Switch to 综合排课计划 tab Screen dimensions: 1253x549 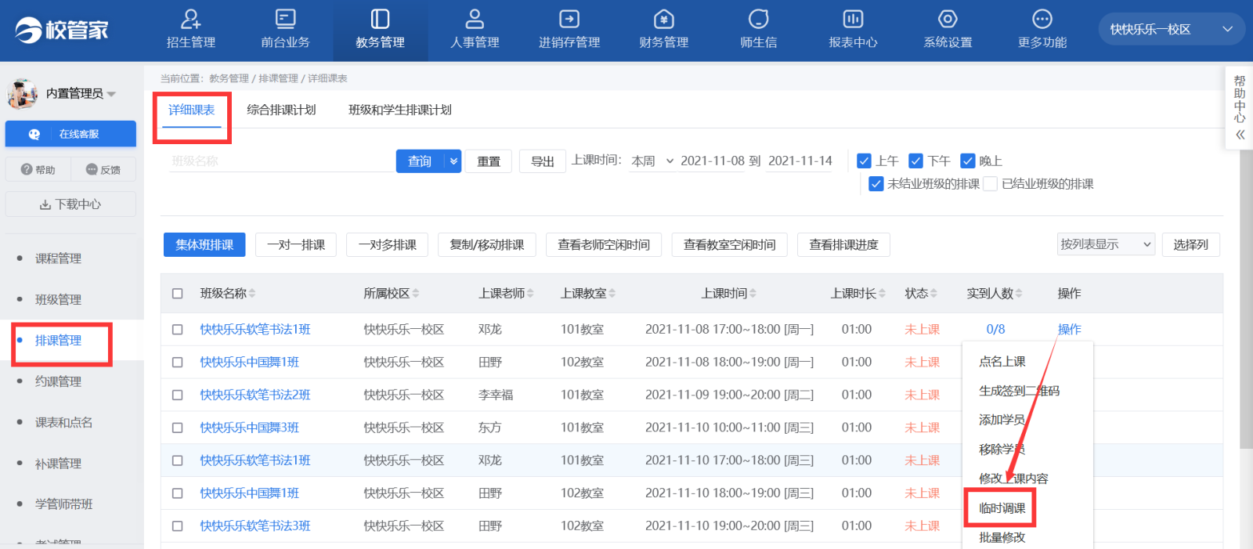(281, 110)
